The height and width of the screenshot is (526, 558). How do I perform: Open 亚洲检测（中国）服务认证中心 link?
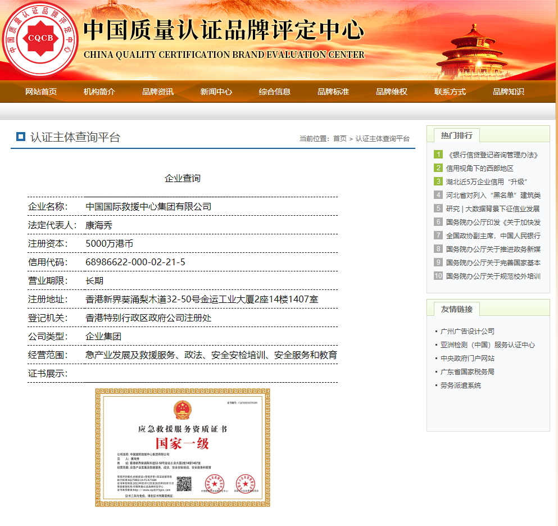click(x=488, y=345)
